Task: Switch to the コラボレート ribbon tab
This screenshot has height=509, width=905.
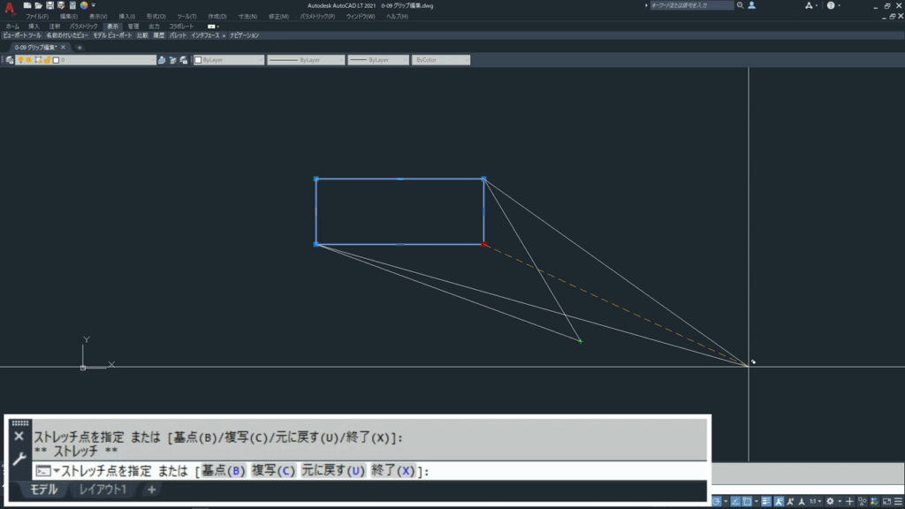Action: (x=181, y=27)
